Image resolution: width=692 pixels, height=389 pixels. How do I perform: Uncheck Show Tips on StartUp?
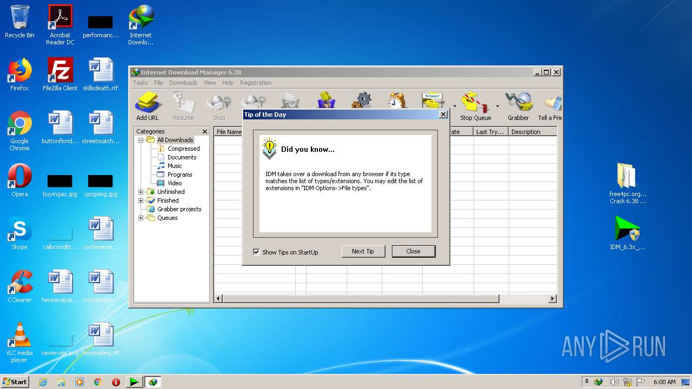pos(256,252)
